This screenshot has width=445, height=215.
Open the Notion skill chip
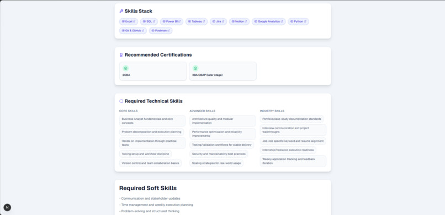239,21
